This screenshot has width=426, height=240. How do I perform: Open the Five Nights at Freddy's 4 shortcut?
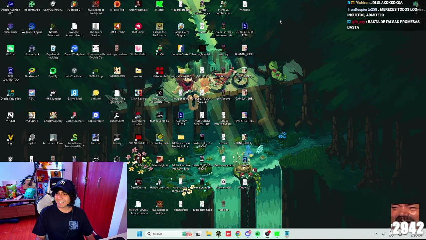coord(96,8)
